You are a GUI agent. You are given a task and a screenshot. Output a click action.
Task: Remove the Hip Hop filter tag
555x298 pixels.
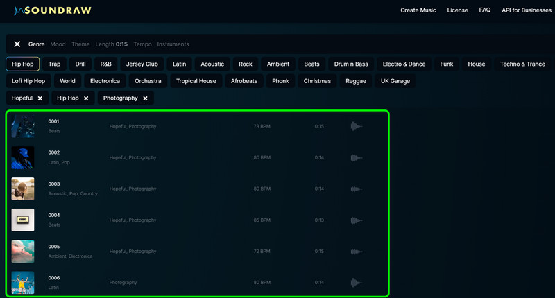[86, 98]
